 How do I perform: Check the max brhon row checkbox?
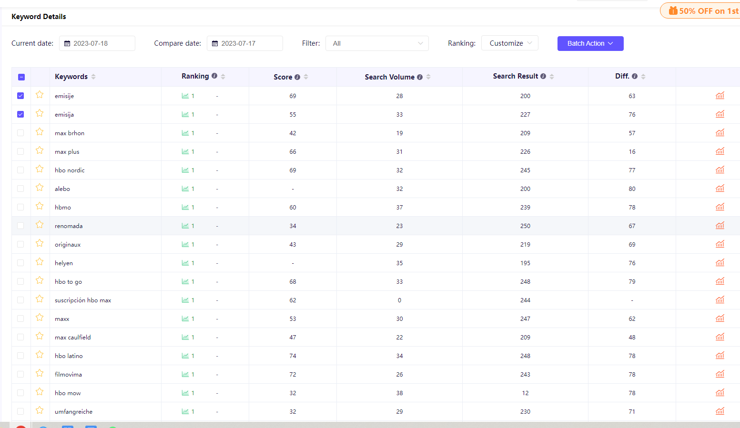20,133
